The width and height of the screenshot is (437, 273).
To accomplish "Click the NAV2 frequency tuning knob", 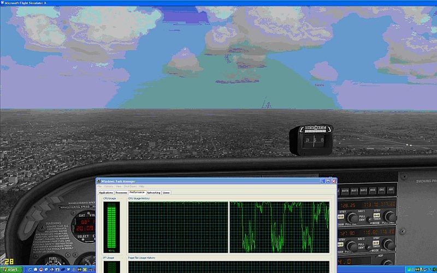I will tap(389, 244).
